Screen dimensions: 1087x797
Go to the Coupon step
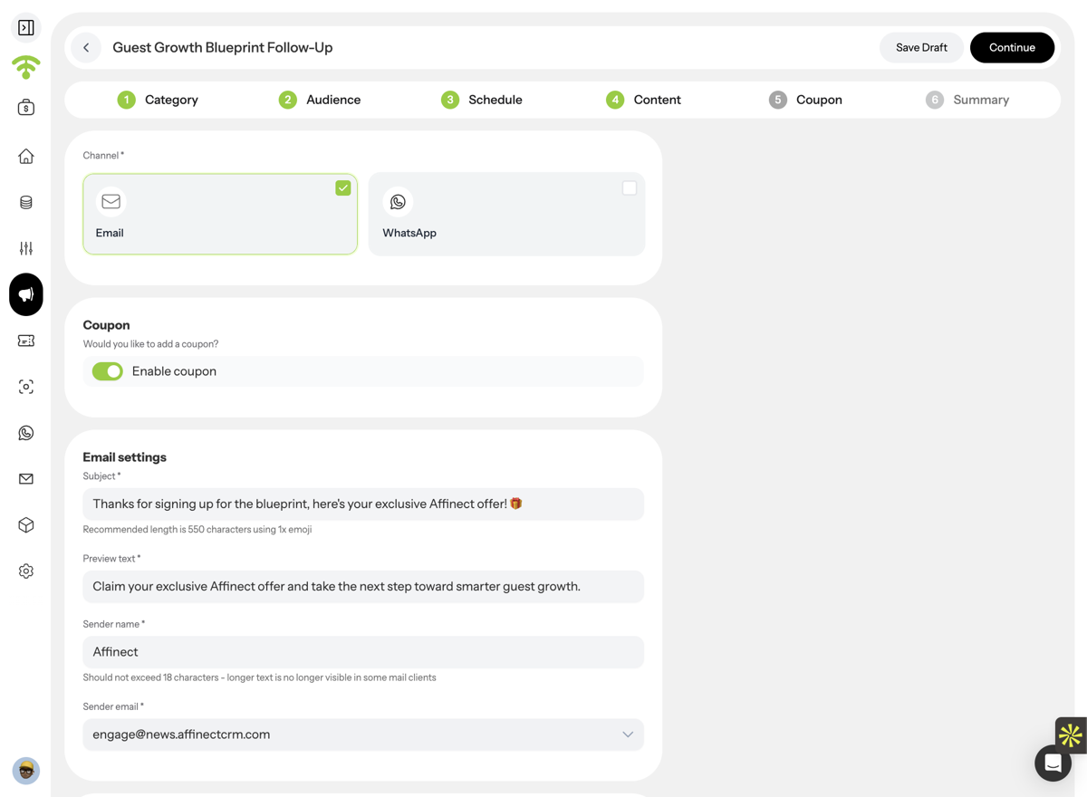(x=805, y=100)
